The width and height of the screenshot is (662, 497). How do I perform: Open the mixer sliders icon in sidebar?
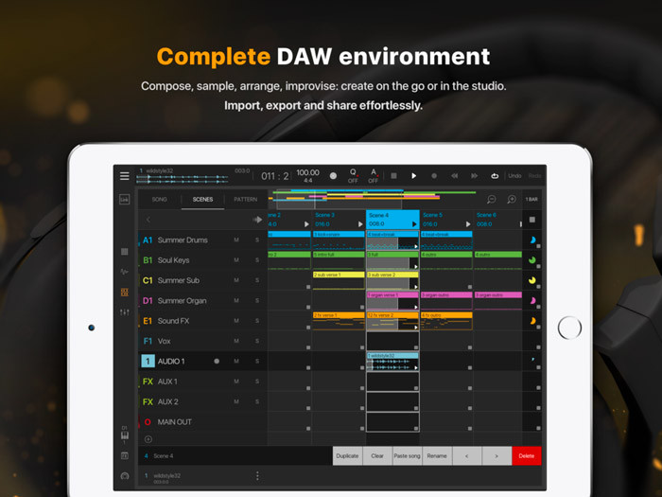[125, 312]
